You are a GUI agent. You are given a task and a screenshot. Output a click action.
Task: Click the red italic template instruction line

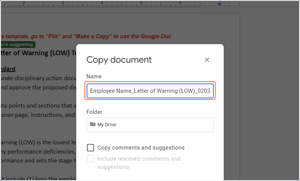pyautogui.click(x=86, y=36)
